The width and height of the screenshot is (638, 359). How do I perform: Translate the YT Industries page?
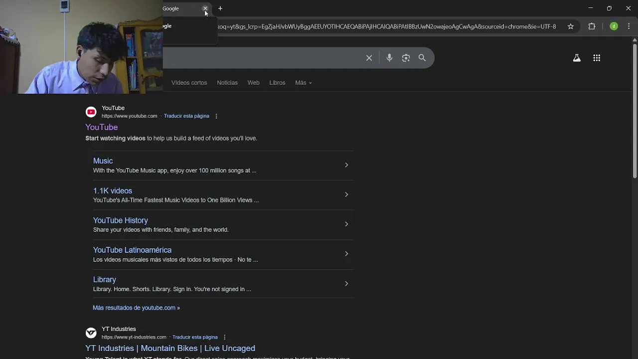click(195, 337)
